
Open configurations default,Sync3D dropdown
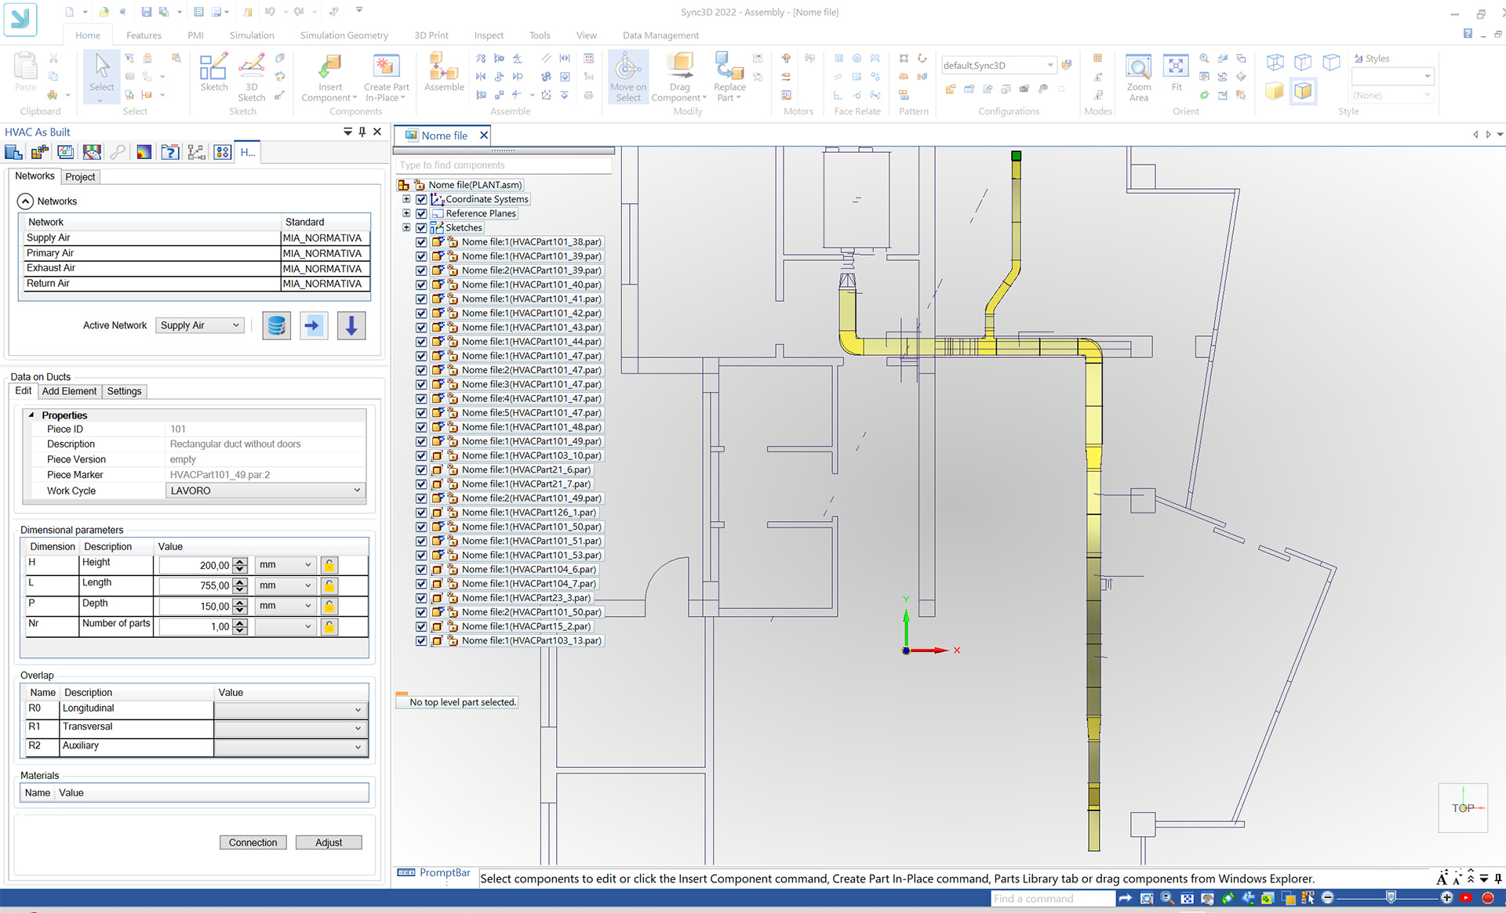[999, 65]
